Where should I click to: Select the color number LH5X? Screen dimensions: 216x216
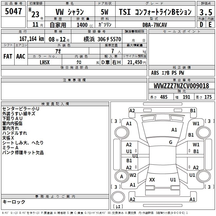tap(45, 62)
